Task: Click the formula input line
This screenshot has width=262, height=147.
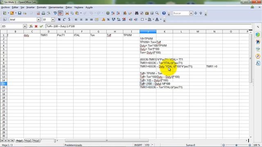Action: (149, 26)
